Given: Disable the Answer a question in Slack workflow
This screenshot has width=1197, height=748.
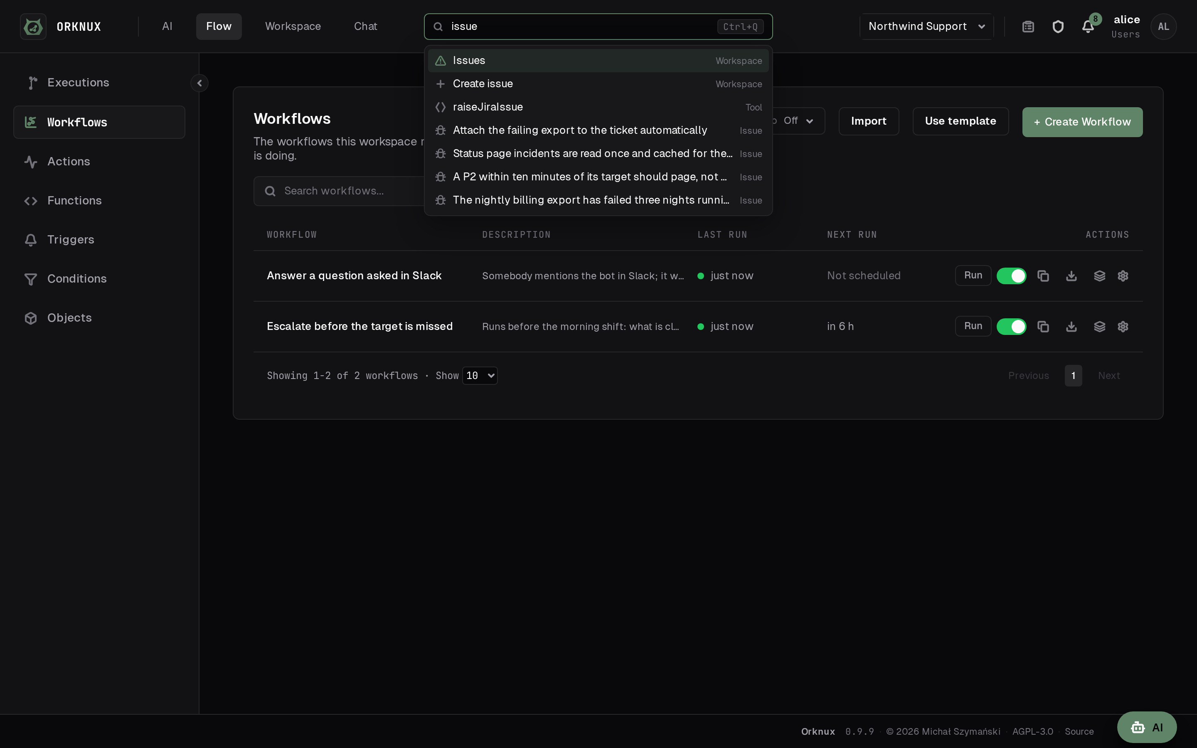Looking at the screenshot, I should [x=1011, y=276].
